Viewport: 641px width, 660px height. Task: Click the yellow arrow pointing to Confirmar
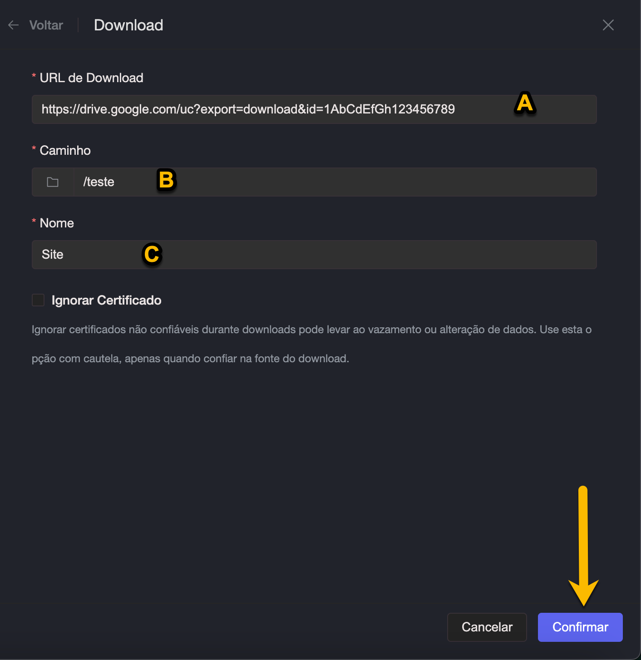[583, 545]
